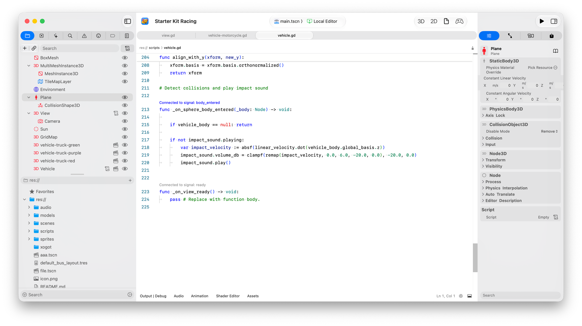Switch to the view.gd tab
The image size is (582, 326).
pos(168,35)
